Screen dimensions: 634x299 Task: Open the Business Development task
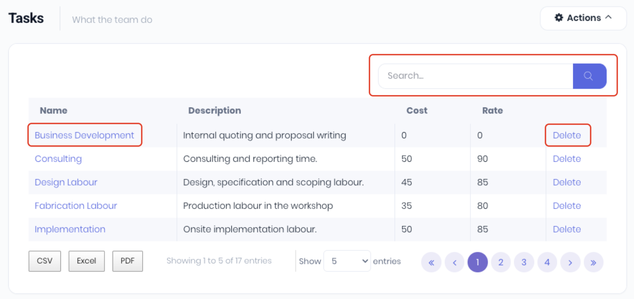point(85,135)
